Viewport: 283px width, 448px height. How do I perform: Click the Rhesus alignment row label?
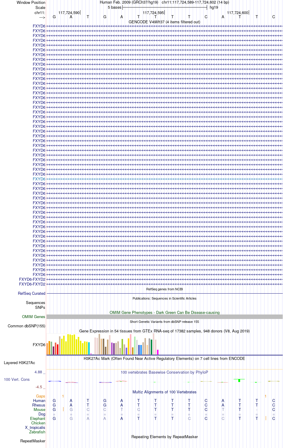39,405
